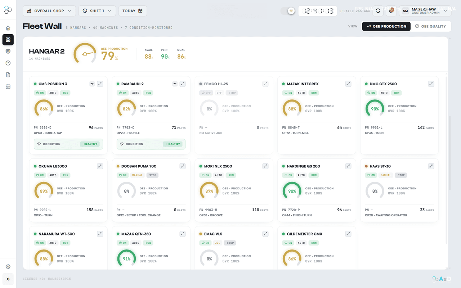Expand the MAZAK INTEGREX card
Image resolution: width=461 pixels, height=288 pixels.
[x=348, y=84]
